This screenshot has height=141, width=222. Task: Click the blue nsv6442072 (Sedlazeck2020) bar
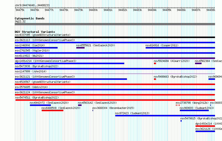40,105
